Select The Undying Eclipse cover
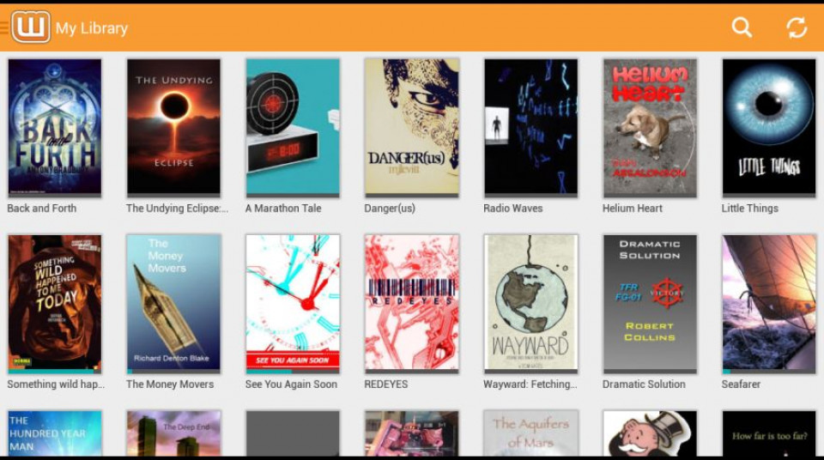Image resolution: width=824 pixels, height=460 pixels. [173, 127]
